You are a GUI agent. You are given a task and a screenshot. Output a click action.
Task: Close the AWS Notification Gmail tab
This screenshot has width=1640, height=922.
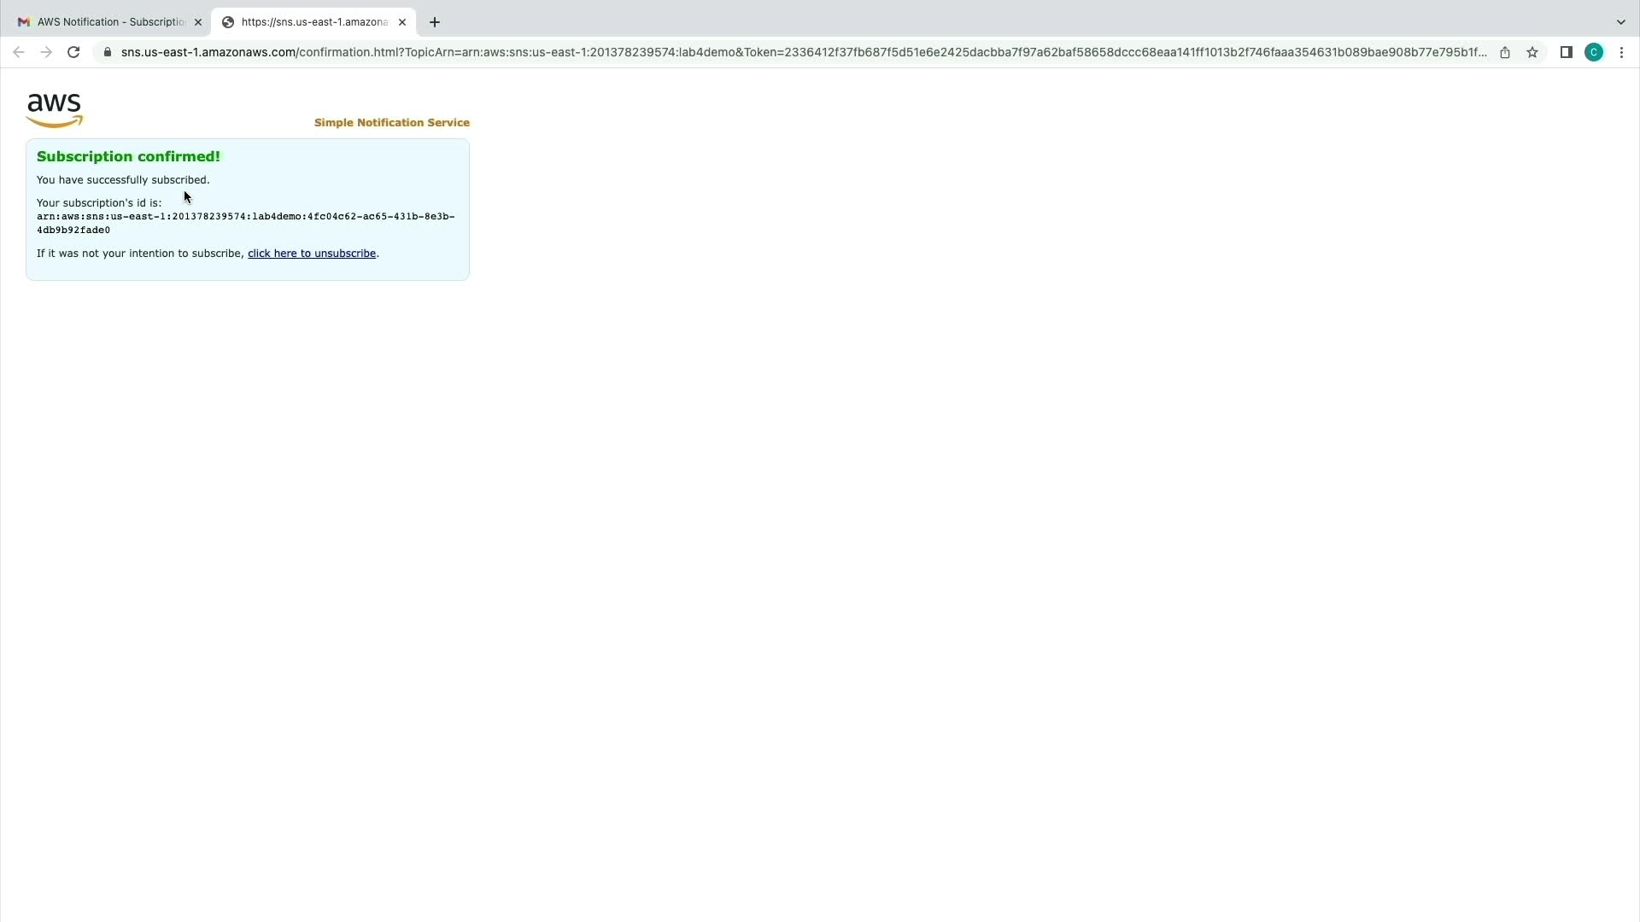pos(198,22)
